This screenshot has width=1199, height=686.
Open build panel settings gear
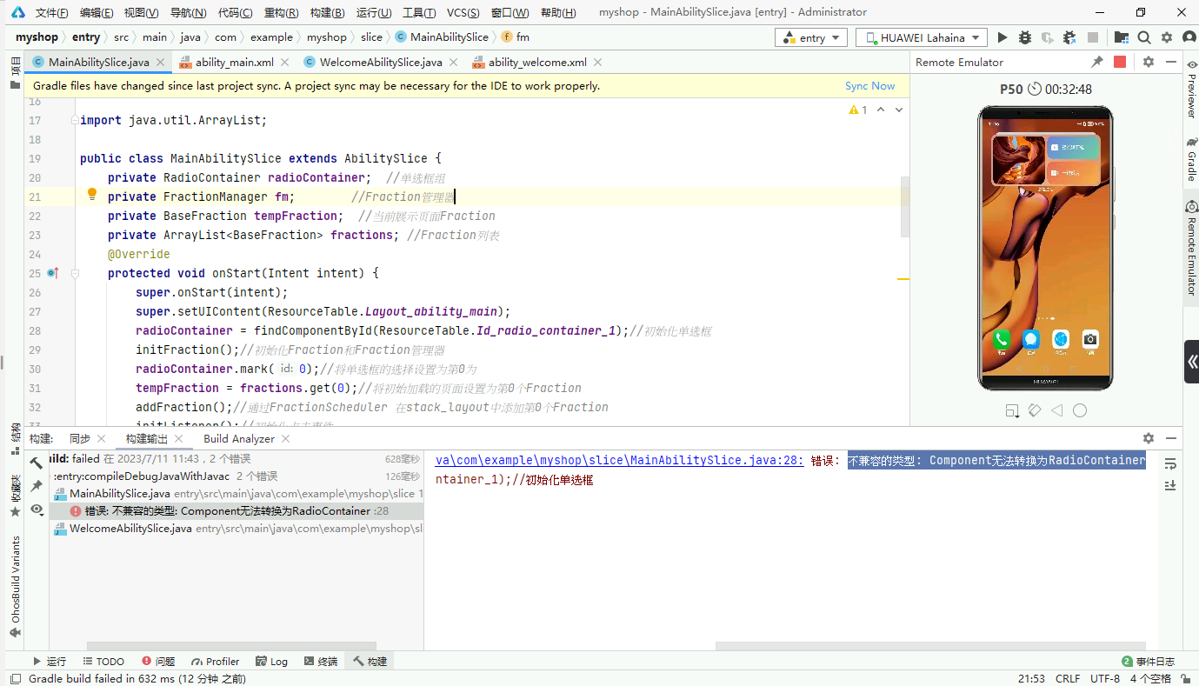tap(1149, 438)
